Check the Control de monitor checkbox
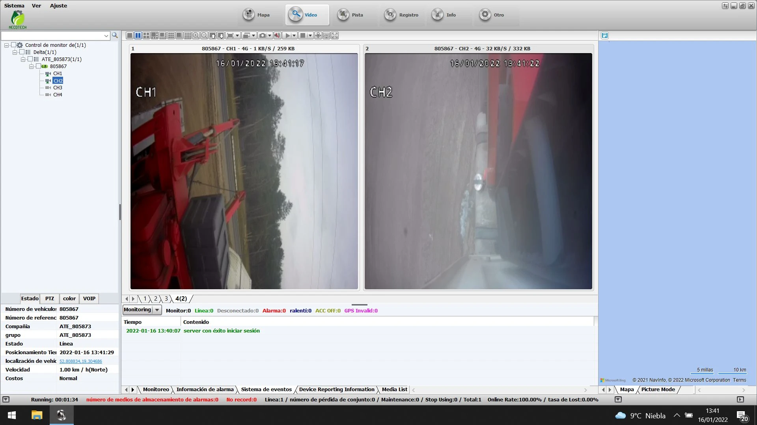Image resolution: width=757 pixels, height=425 pixels. (x=13, y=45)
